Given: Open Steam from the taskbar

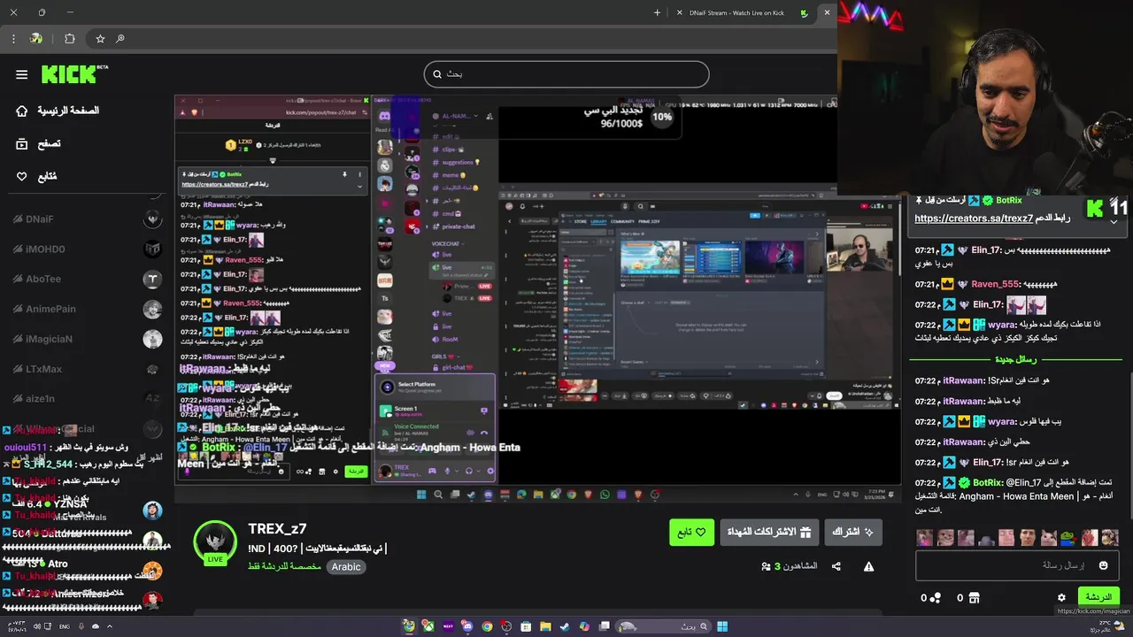Looking at the screenshot, I should (x=565, y=626).
